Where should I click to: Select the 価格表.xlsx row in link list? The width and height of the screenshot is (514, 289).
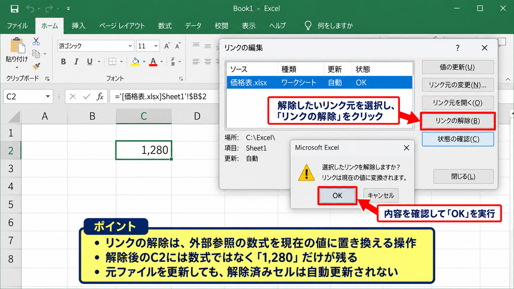[x=319, y=83]
